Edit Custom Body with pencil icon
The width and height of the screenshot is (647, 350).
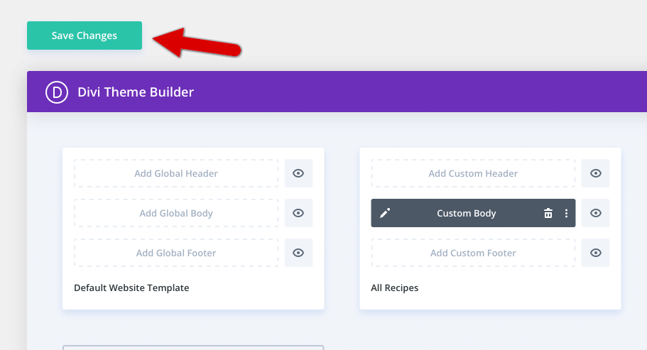click(384, 213)
